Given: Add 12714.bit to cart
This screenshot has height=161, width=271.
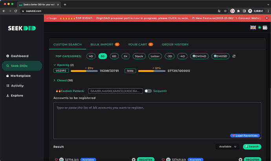Looking at the screenshot, I should pos(134,159).
